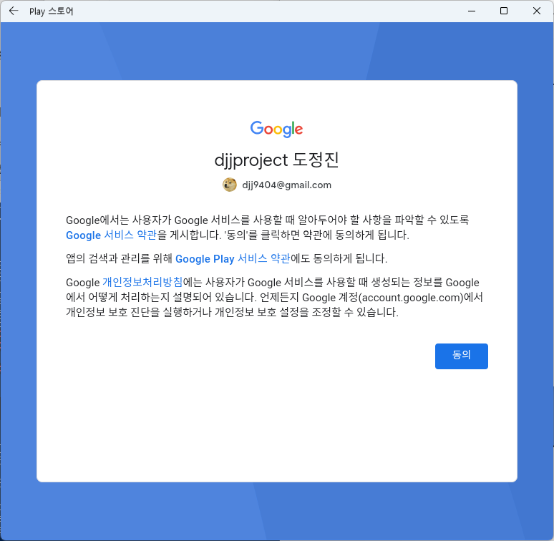Minimize the Play 스토어 window

[x=471, y=11]
